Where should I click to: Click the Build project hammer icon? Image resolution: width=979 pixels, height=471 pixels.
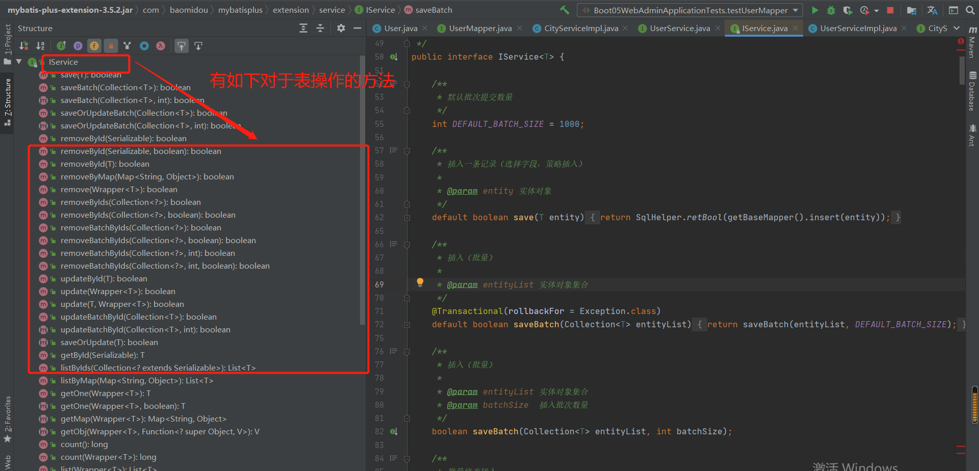click(x=564, y=10)
